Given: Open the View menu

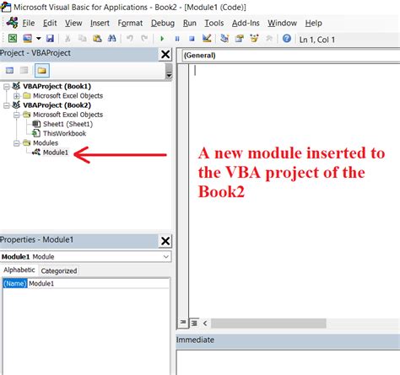Looking at the screenshot, I should tap(73, 23).
